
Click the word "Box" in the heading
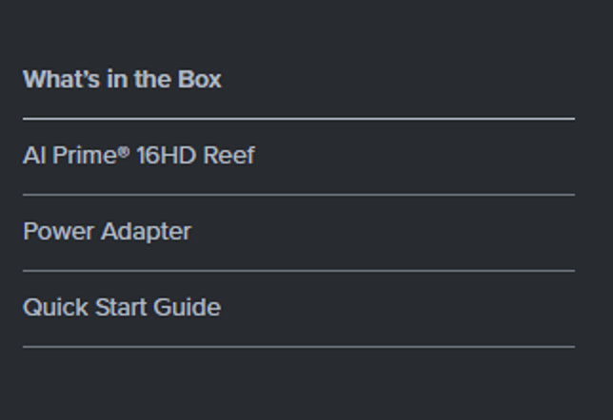click(200, 79)
